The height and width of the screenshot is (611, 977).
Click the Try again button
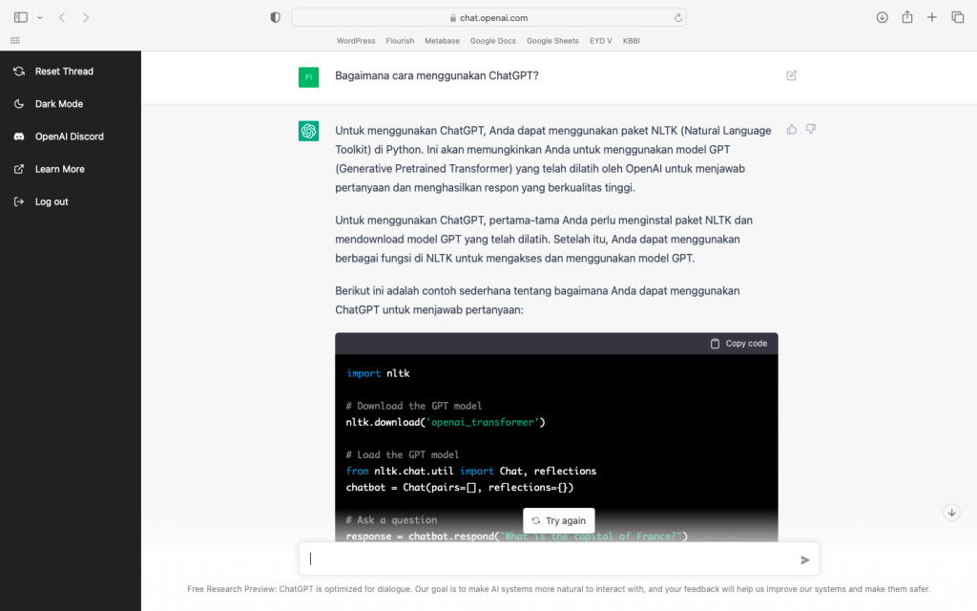point(559,520)
